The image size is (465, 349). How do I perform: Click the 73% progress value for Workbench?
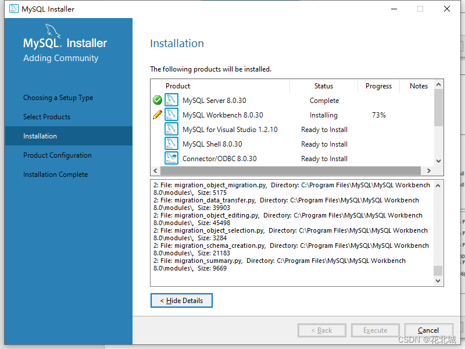[x=379, y=115]
